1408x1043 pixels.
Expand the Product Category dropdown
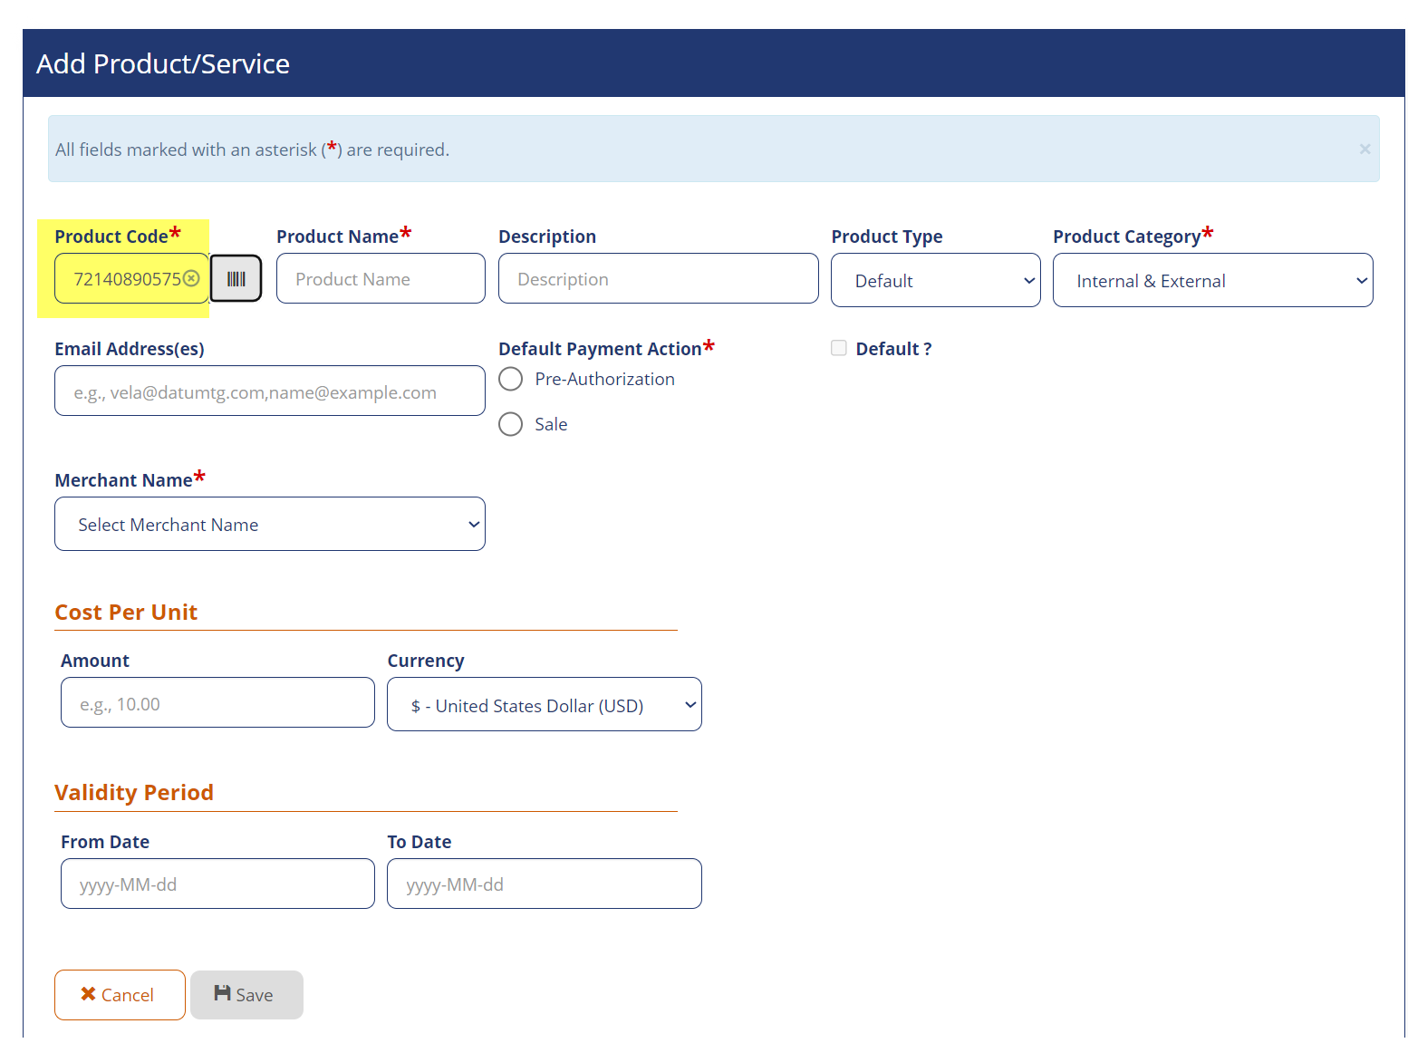point(1211,281)
